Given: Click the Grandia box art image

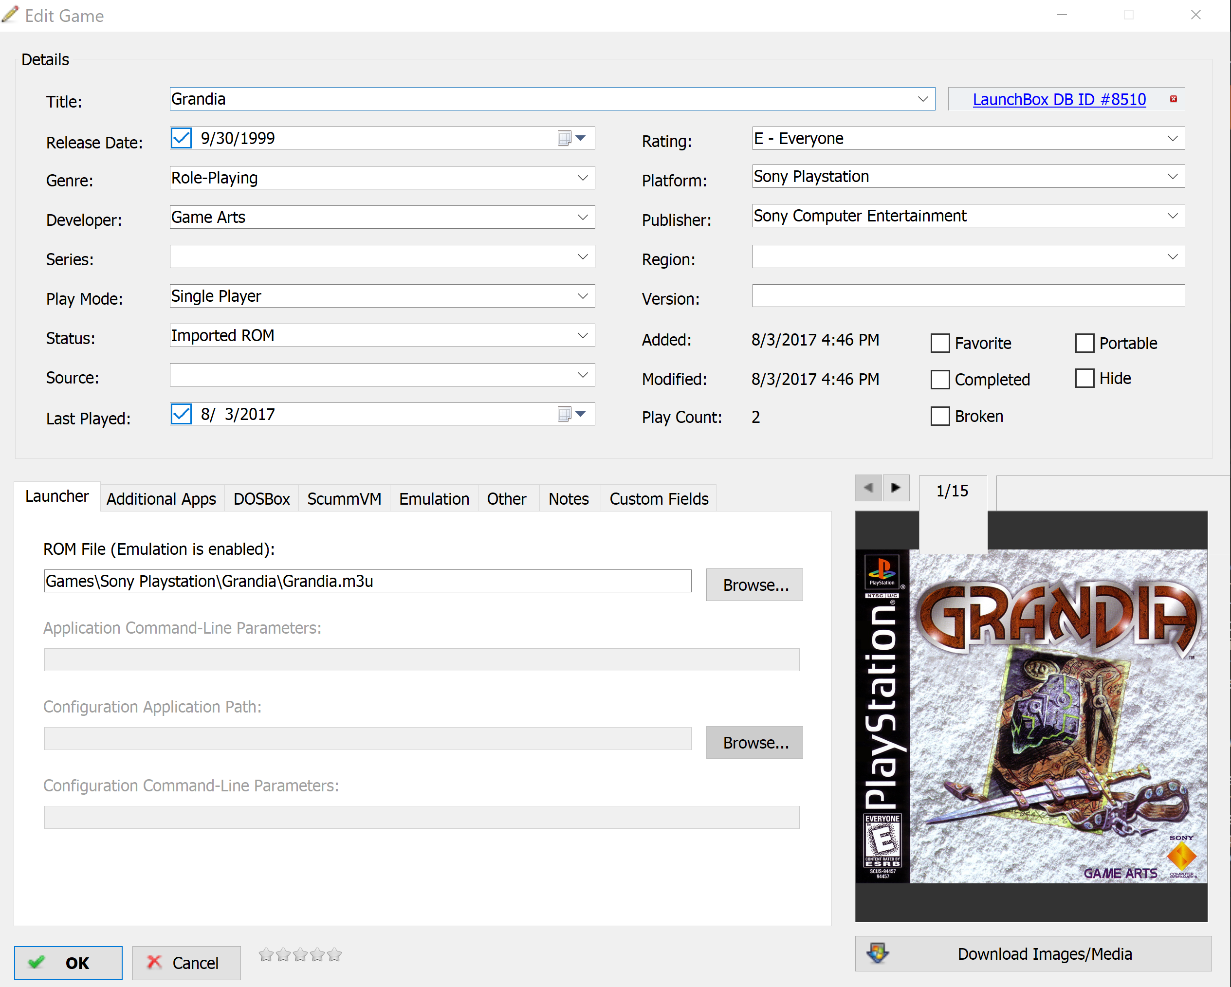Looking at the screenshot, I should [1031, 716].
